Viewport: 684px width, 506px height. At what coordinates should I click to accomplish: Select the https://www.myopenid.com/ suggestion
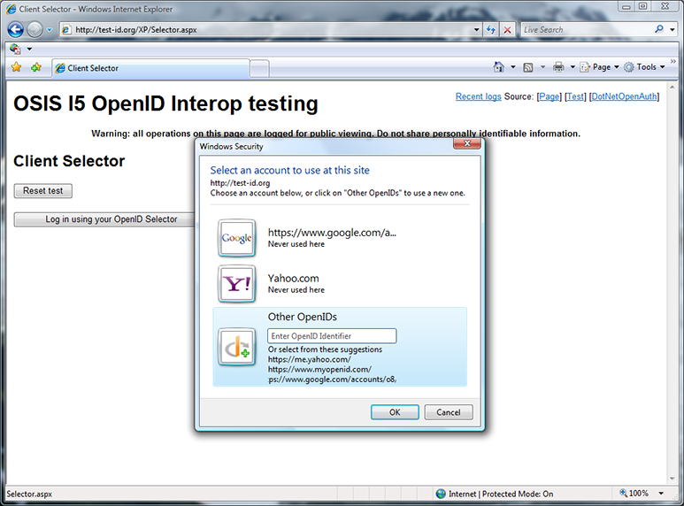pos(319,369)
